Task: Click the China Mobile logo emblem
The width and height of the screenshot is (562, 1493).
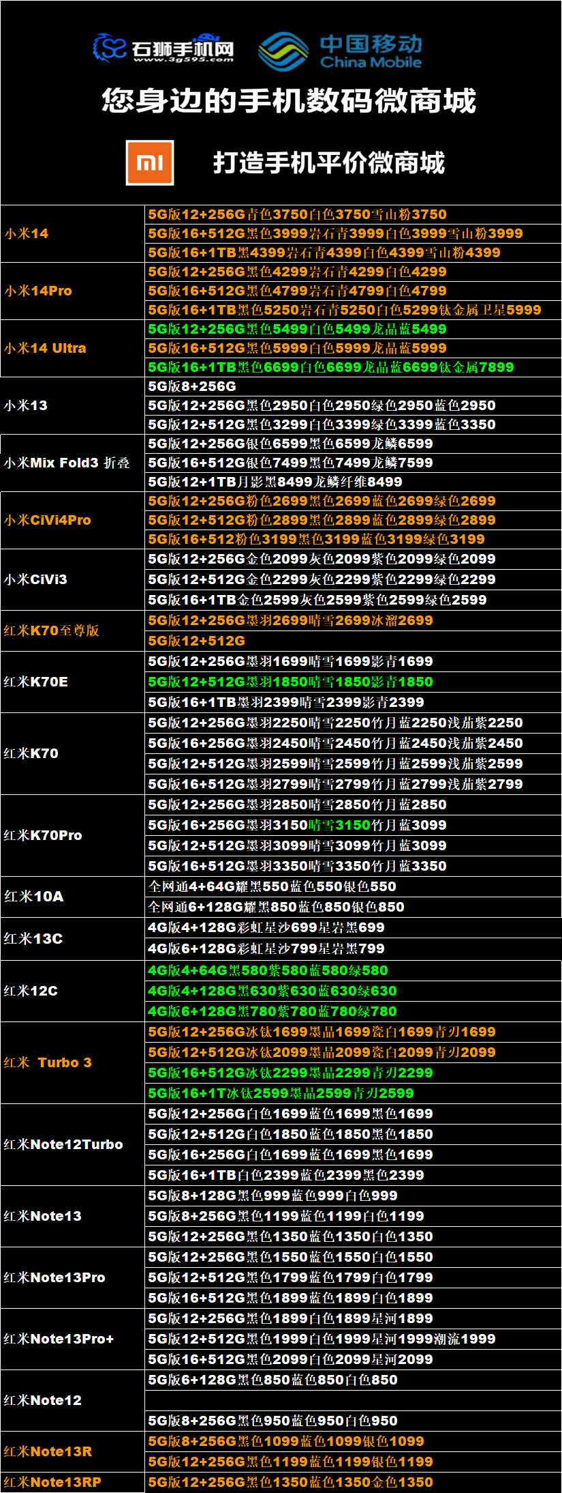Action: 283,52
